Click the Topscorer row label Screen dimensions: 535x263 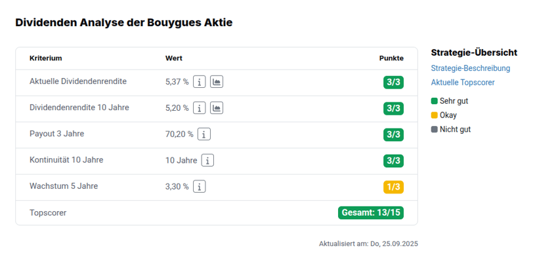[x=48, y=213]
